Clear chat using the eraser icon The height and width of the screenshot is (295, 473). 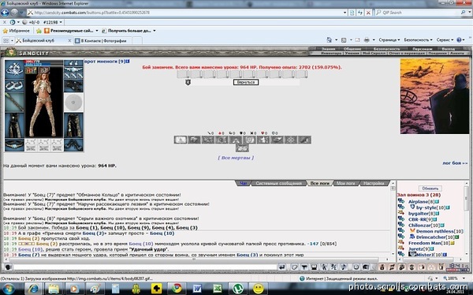[294, 267]
